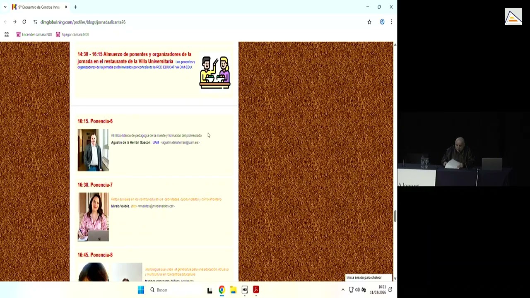530x298 pixels.
Task: Click the orange triangle logo in corner
Action: (513, 17)
